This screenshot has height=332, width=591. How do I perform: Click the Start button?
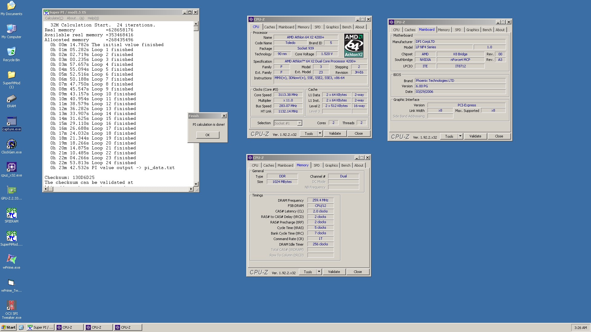(9, 327)
